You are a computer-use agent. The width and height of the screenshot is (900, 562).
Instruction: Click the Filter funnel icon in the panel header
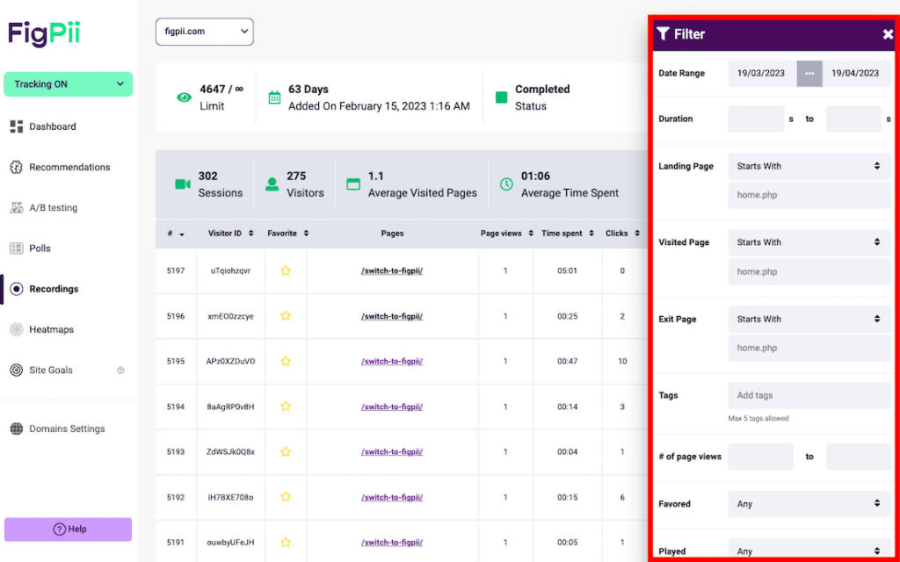tap(664, 33)
